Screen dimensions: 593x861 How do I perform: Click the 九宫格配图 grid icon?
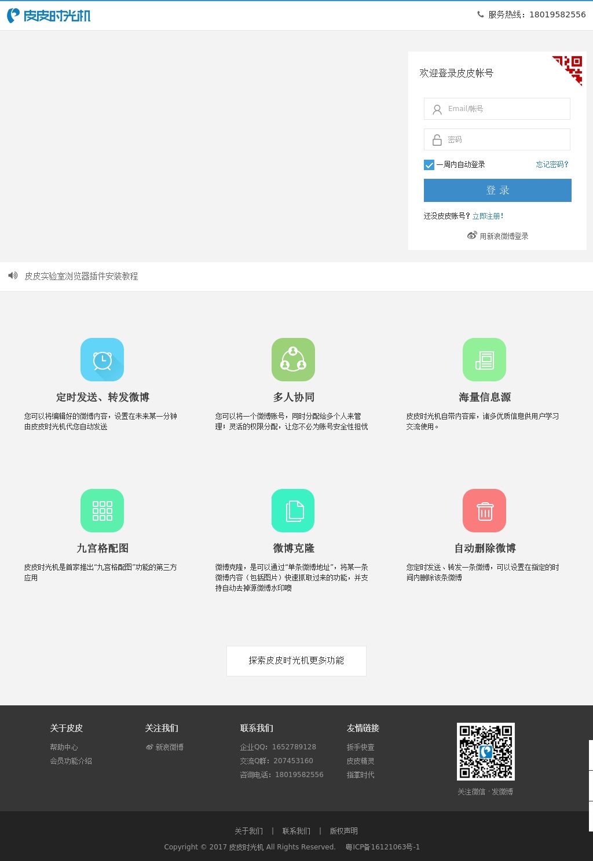102,510
